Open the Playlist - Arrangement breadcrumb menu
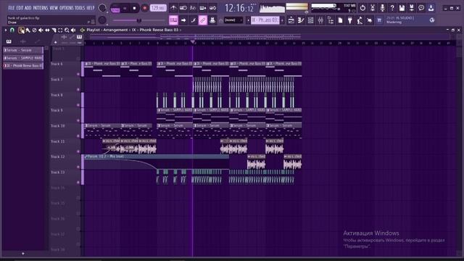The width and height of the screenshot is (464, 261). (x=107, y=30)
